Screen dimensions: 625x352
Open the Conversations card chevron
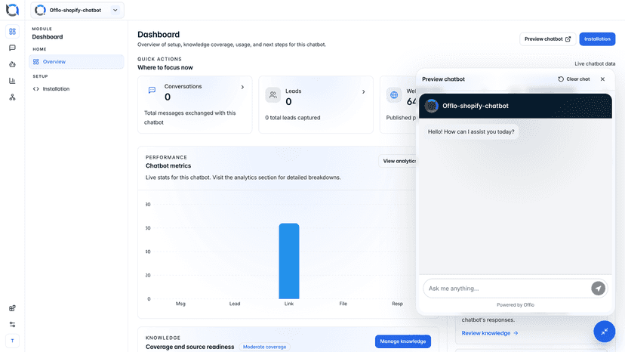point(242,87)
